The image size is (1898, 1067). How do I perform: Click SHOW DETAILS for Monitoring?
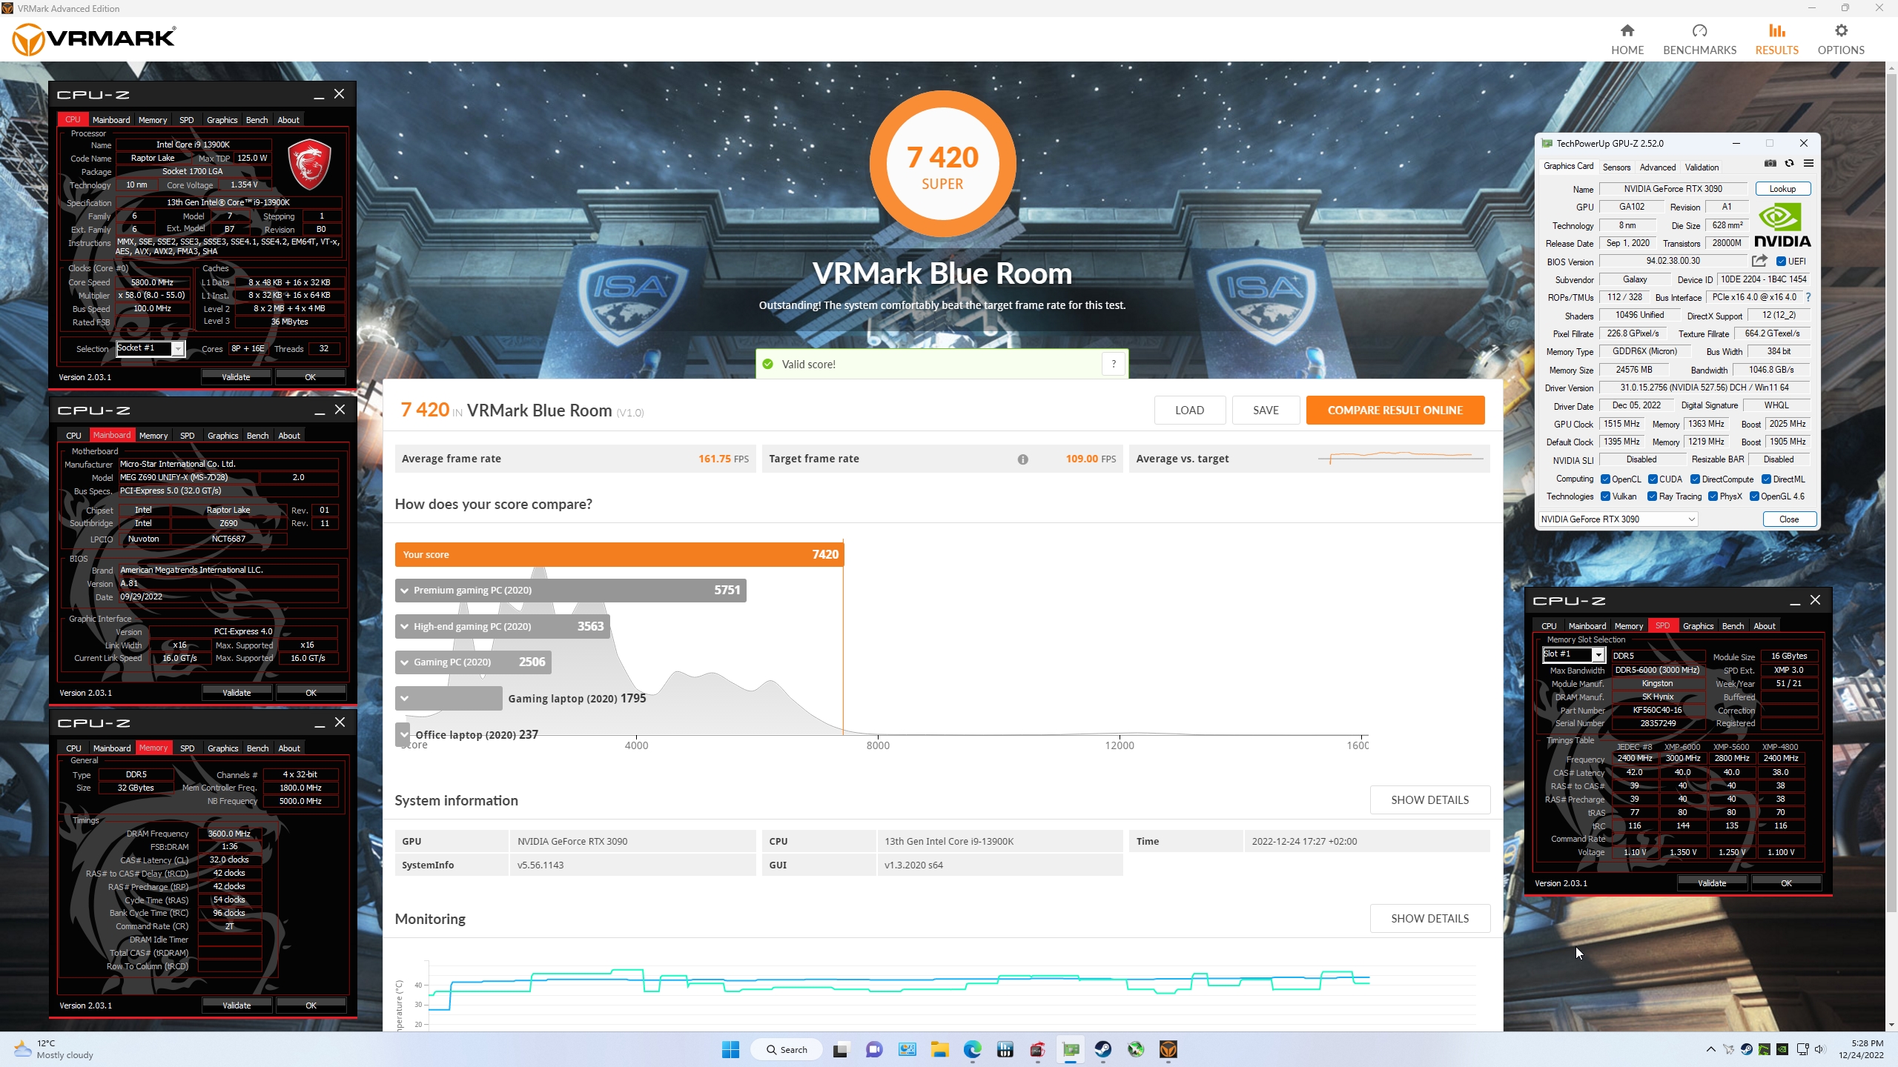(1429, 919)
